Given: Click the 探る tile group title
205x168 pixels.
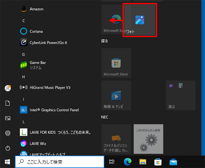Looking at the screenshot, I should point(105,41).
